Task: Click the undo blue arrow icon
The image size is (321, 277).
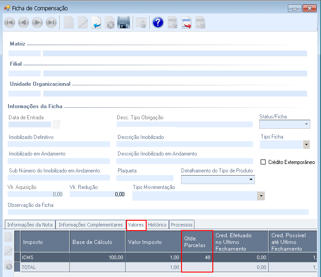Action: pyautogui.click(x=96, y=23)
